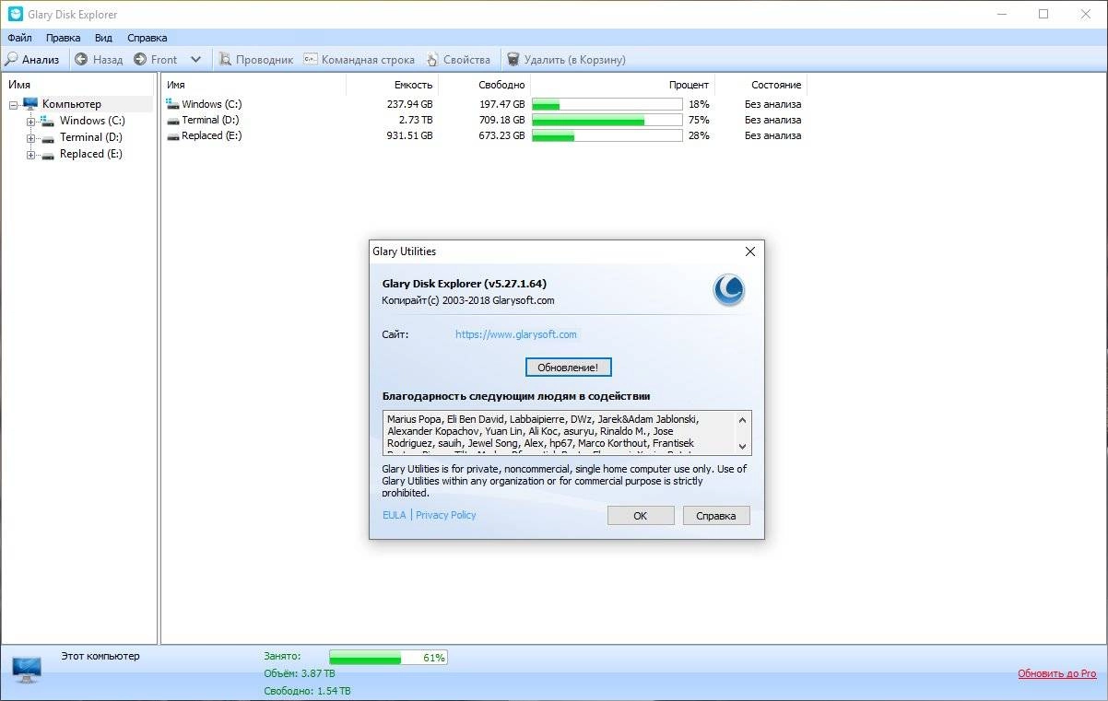Expand the Replaced (E:) tree node
Screen dimensions: 1108x701
[30, 154]
